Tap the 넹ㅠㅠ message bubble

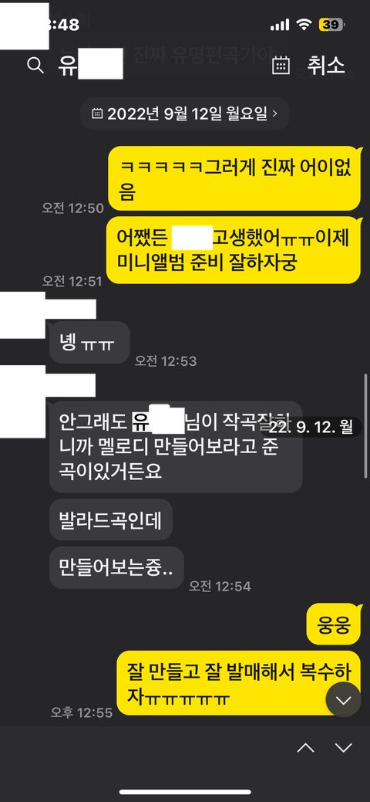(x=89, y=342)
